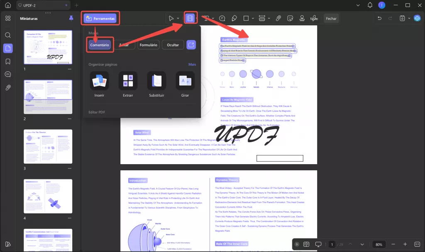Open the attachment tool in toolbar

pyautogui.click(x=278, y=18)
